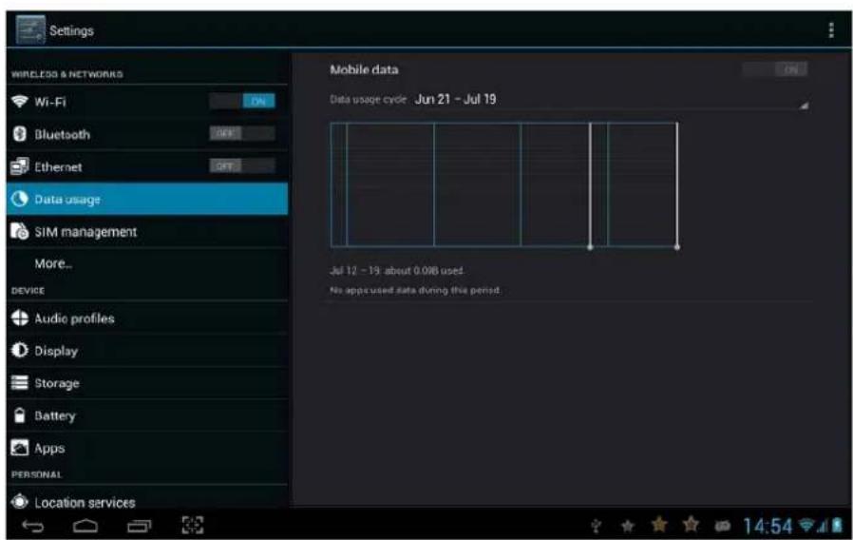Take a screenshot with the capture icon
Screen dimensions: 853x540
(x=193, y=526)
